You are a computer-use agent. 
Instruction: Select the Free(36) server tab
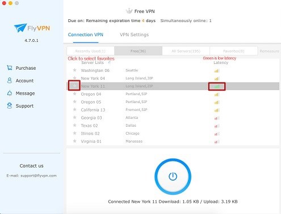[x=138, y=51]
